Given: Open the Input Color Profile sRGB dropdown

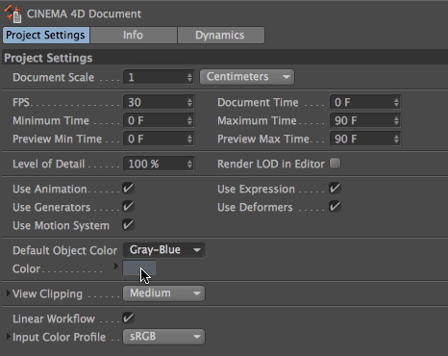Looking at the screenshot, I should tap(164, 337).
